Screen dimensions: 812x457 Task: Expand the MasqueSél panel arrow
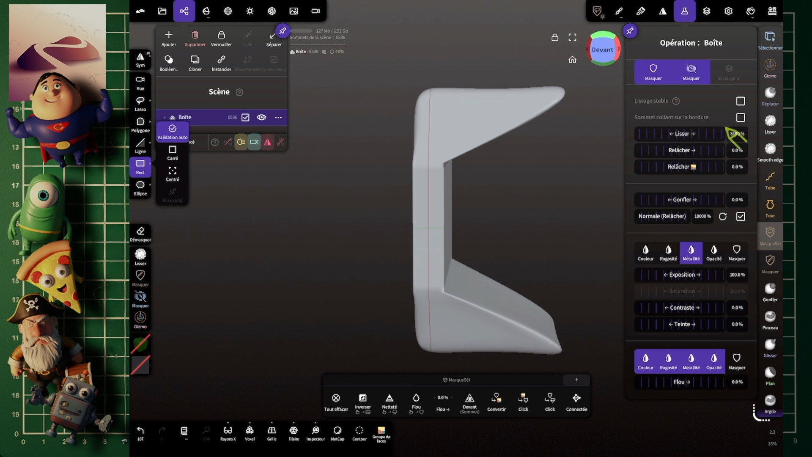(576, 380)
